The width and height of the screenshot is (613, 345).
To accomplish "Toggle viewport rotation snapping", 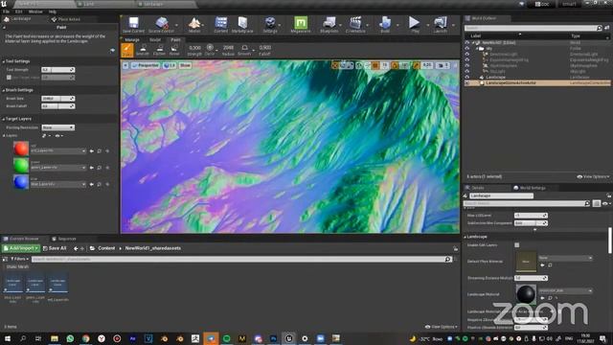I will pos(395,65).
